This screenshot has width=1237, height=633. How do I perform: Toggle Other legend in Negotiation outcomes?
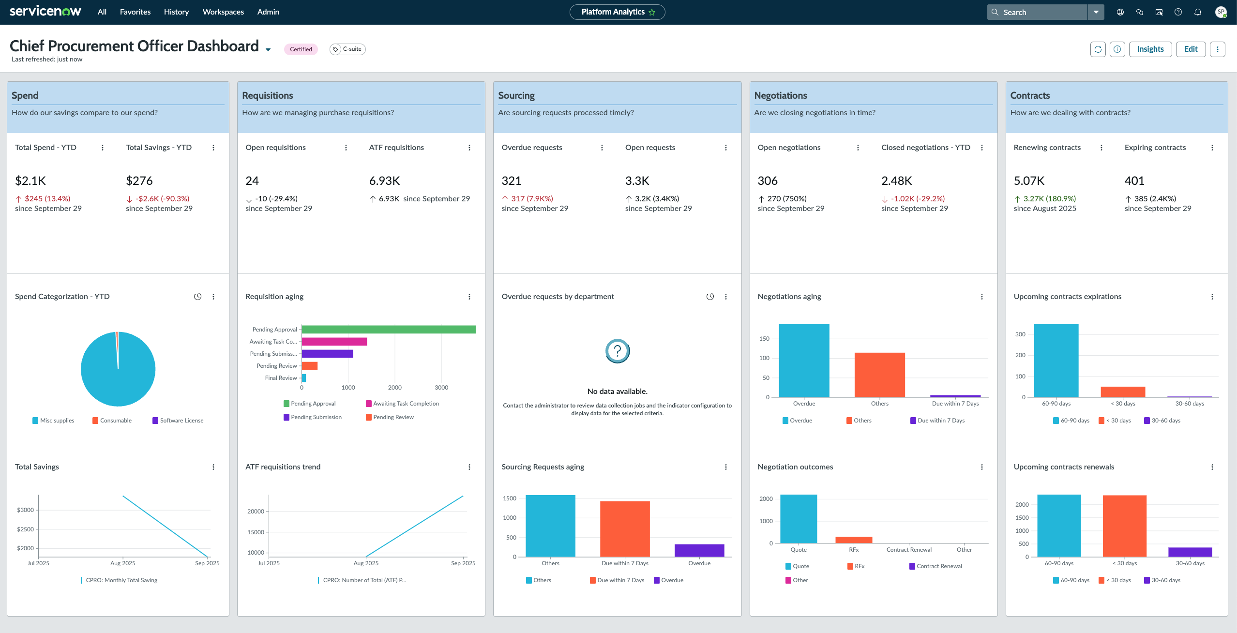tap(797, 580)
